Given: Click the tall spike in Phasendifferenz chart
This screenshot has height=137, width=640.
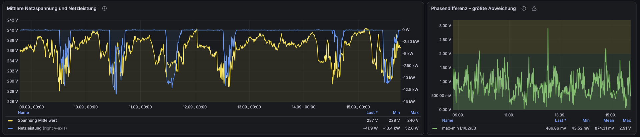Looking at the screenshot, I should [x=548, y=37].
